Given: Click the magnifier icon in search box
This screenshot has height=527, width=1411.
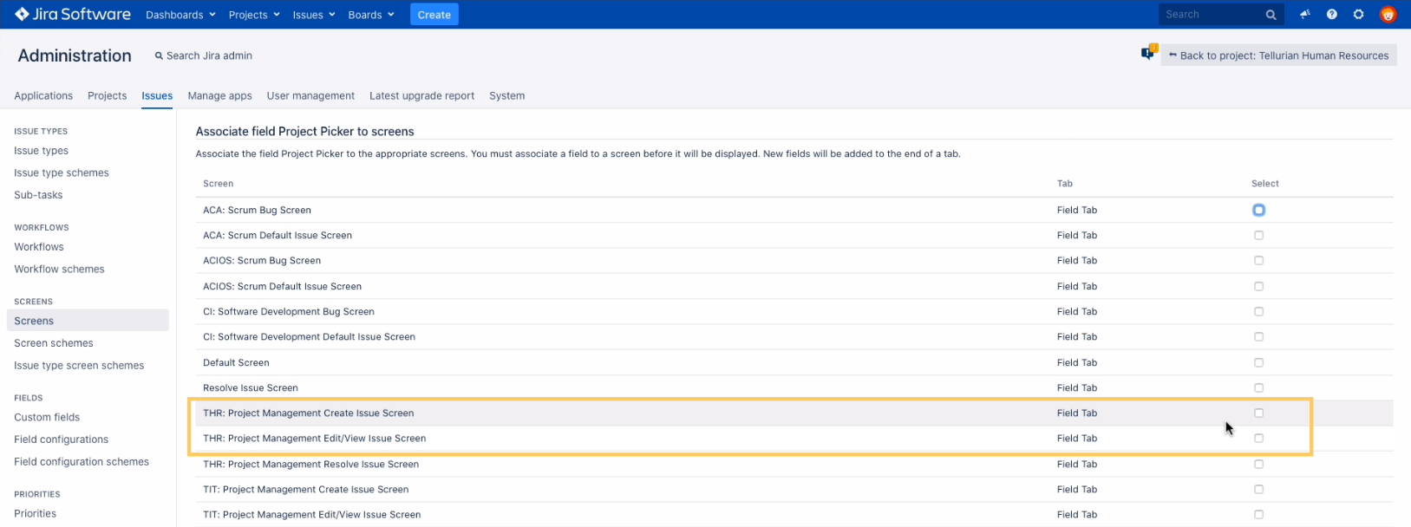Looking at the screenshot, I should [x=1271, y=15].
